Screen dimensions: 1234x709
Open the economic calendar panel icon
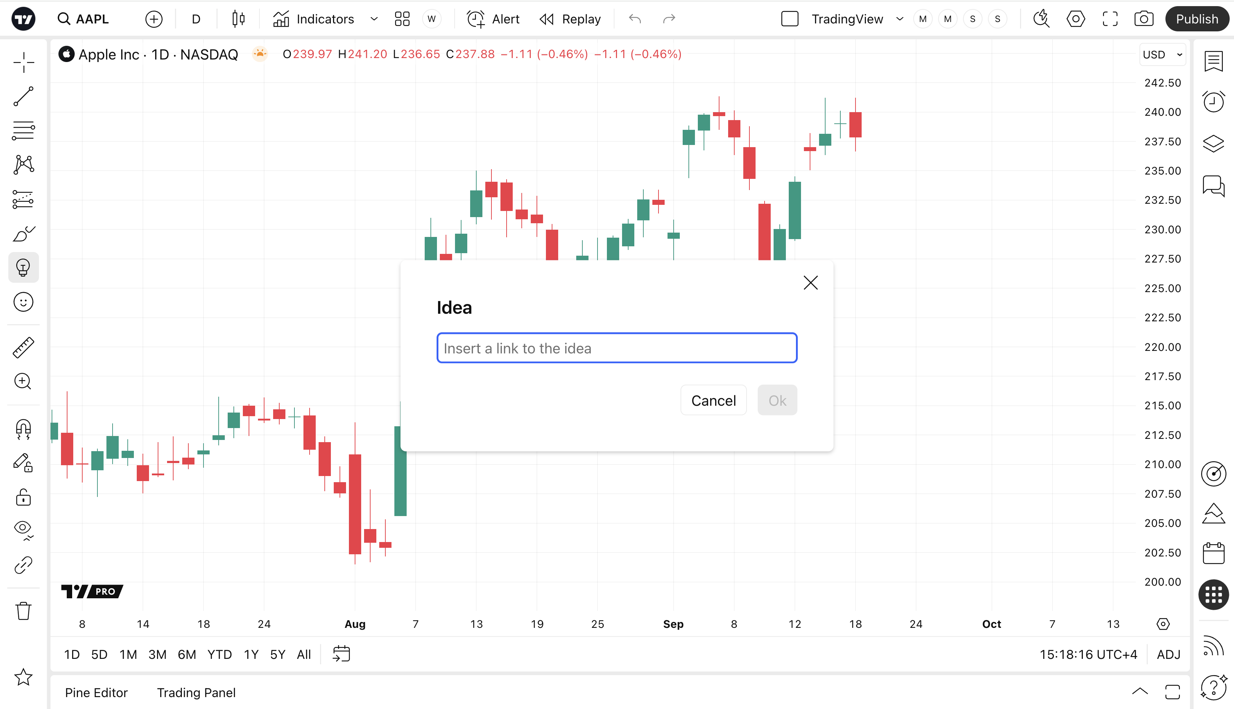[x=1213, y=554]
